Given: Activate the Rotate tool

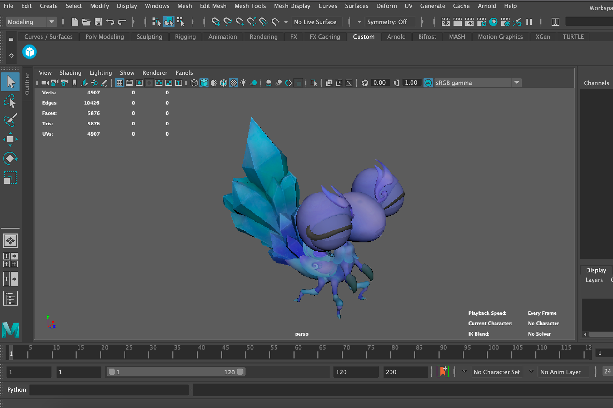Looking at the screenshot, I should tap(10, 158).
